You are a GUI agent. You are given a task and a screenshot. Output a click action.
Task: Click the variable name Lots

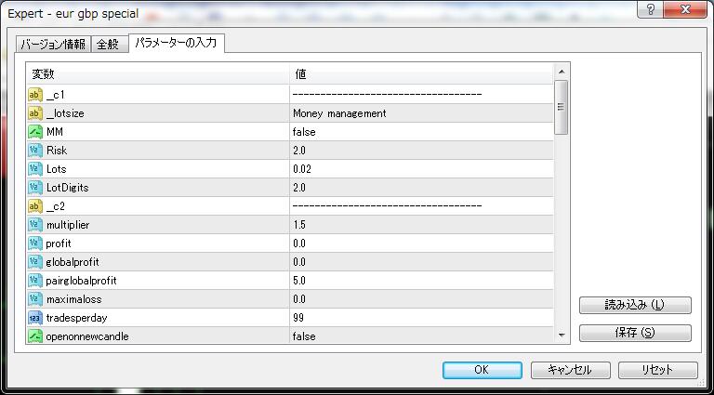[56, 169]
